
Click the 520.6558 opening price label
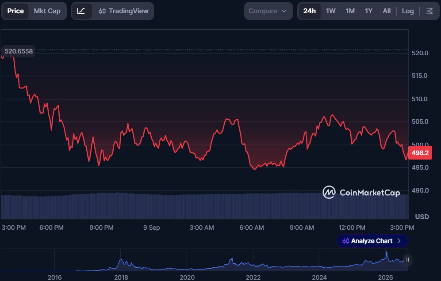(x=19, y=51)
